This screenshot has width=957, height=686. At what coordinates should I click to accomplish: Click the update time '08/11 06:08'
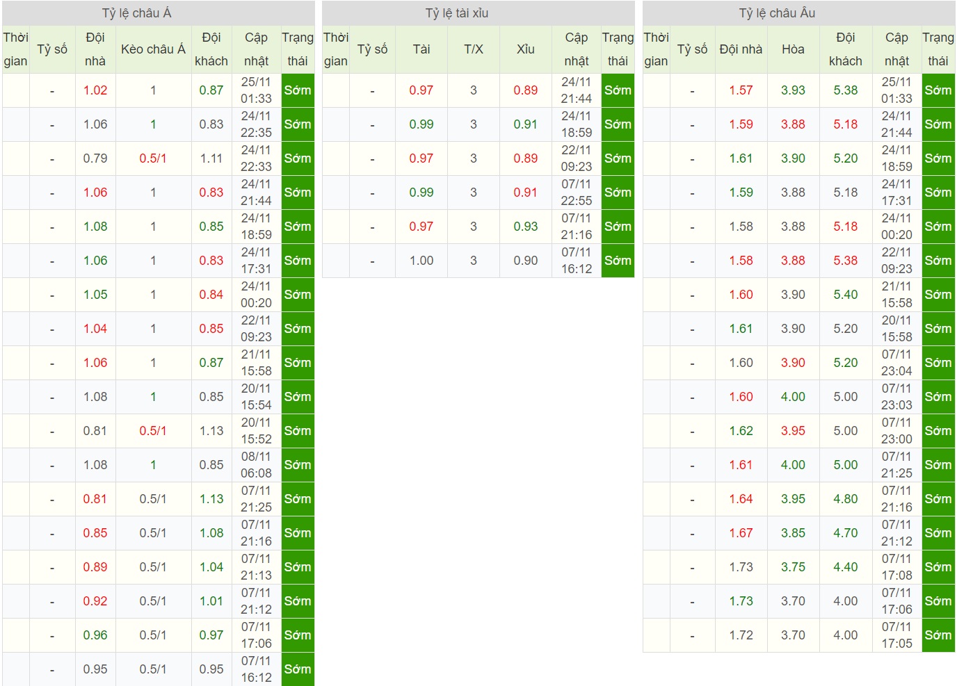(256, 465)
